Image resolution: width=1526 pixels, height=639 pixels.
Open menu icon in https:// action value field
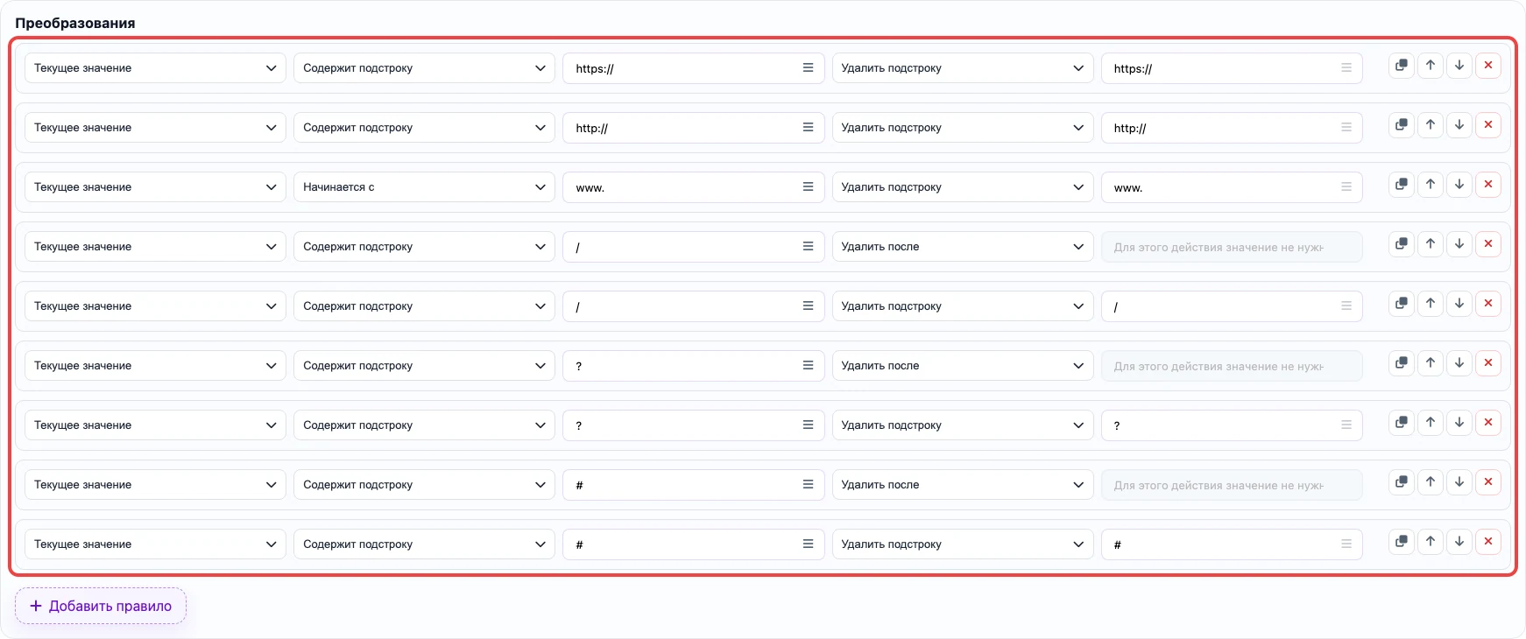[1346, 67]
